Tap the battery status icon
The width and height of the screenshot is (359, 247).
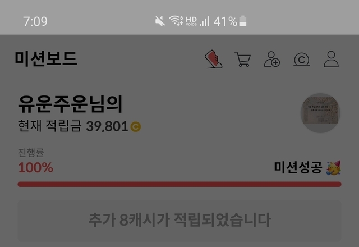[x=243, y=21]
